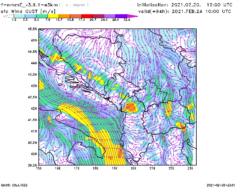
Task: Click the yellow legend swatch (7.9–10.7)
Action: 53,16
